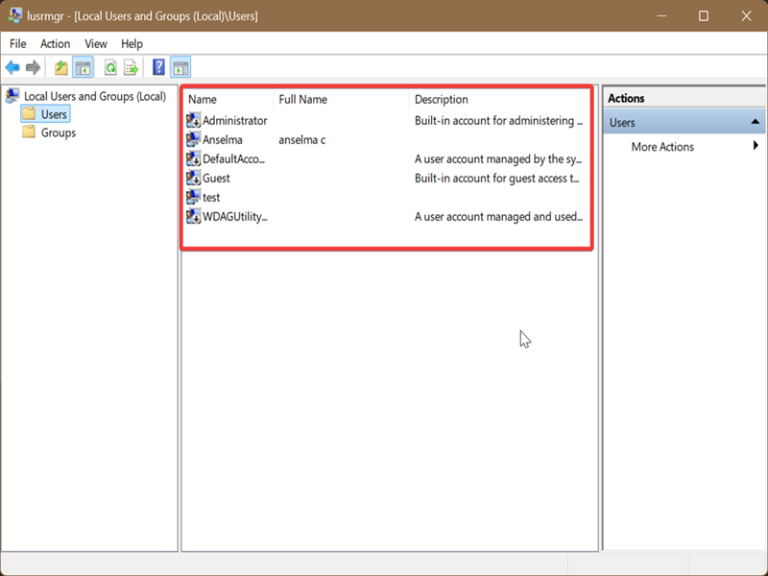768x576 pixels.
Task: Click 'A user account managed and used...' description
Action: click(498, 217)
